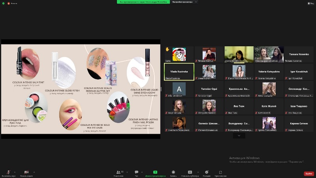The image size is (316, 178).
Task: Unmute the microphone in the Zoom toolbar
Action: pos(8,172)
